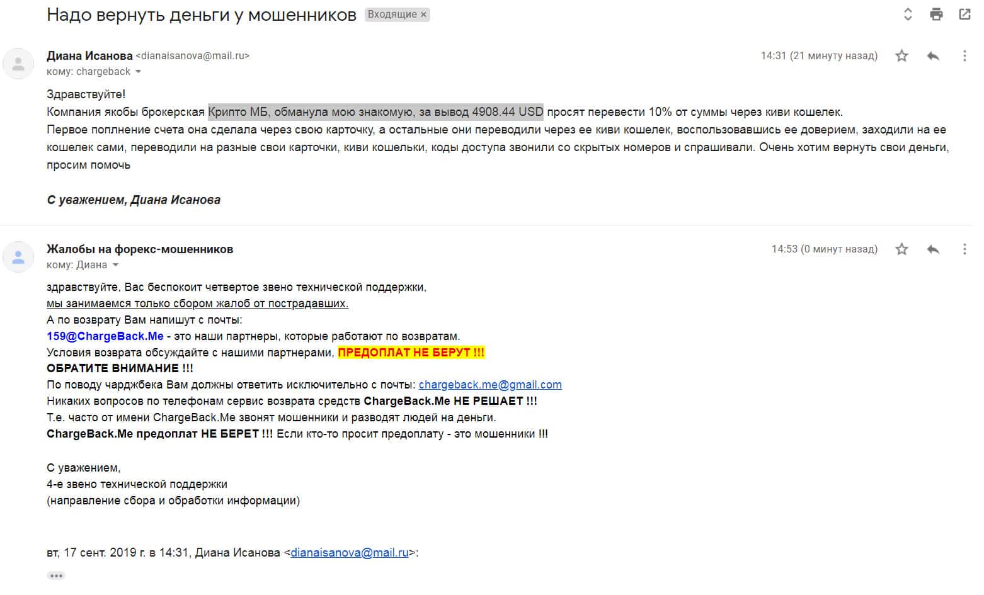The width and height of the screenshot is (984, 595).
Task: Reply to Диана Исанова's message
Action: click(933, 56)
